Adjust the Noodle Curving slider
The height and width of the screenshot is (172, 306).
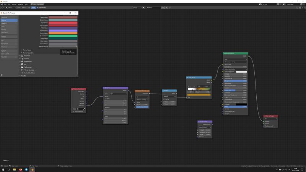[63, 46]
